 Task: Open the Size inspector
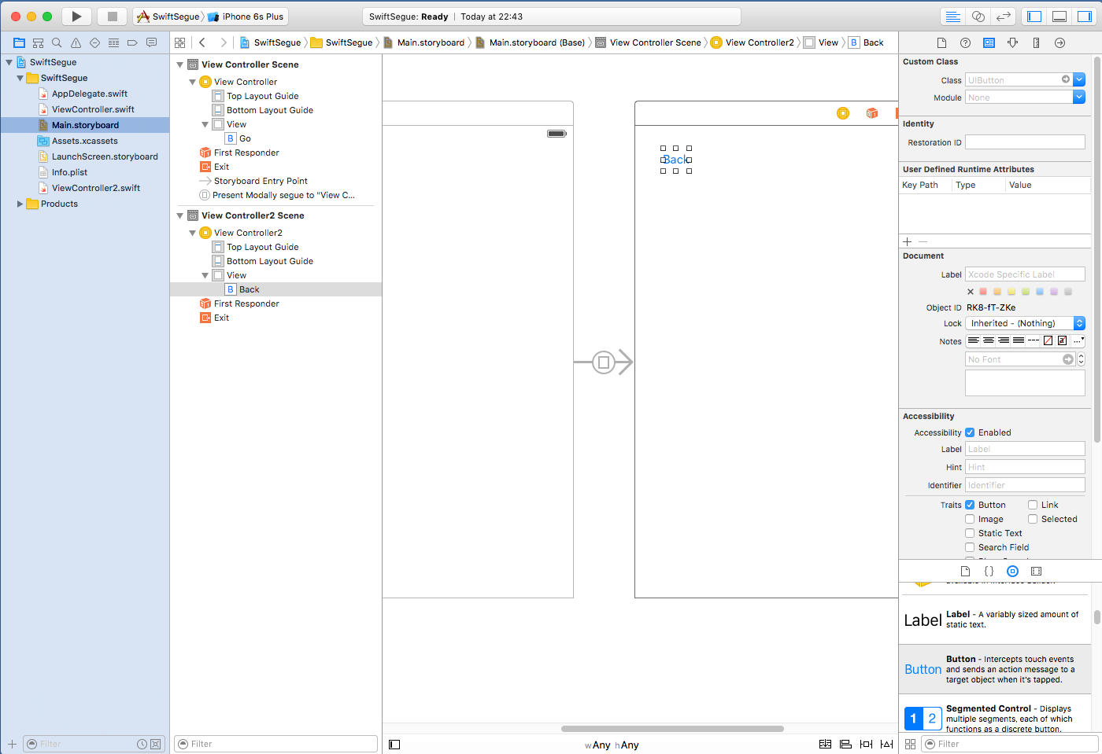1036,42
